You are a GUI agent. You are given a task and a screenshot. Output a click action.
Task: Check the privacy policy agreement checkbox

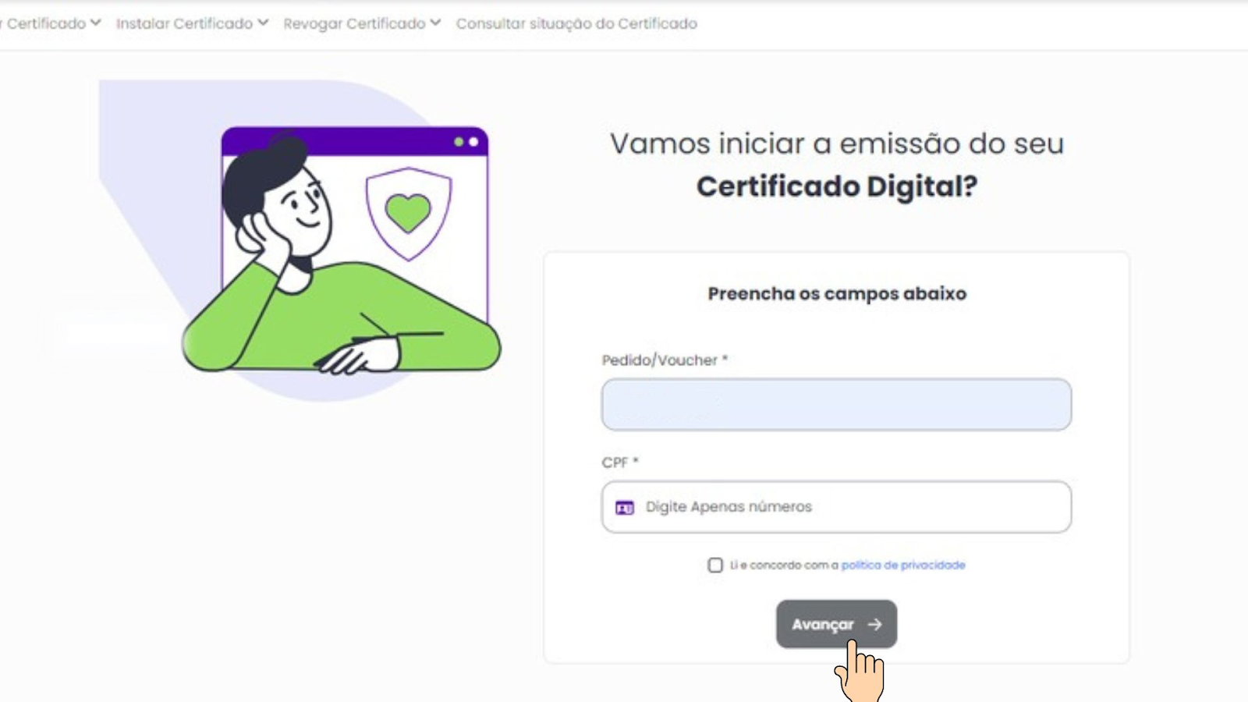pos(715,565)
